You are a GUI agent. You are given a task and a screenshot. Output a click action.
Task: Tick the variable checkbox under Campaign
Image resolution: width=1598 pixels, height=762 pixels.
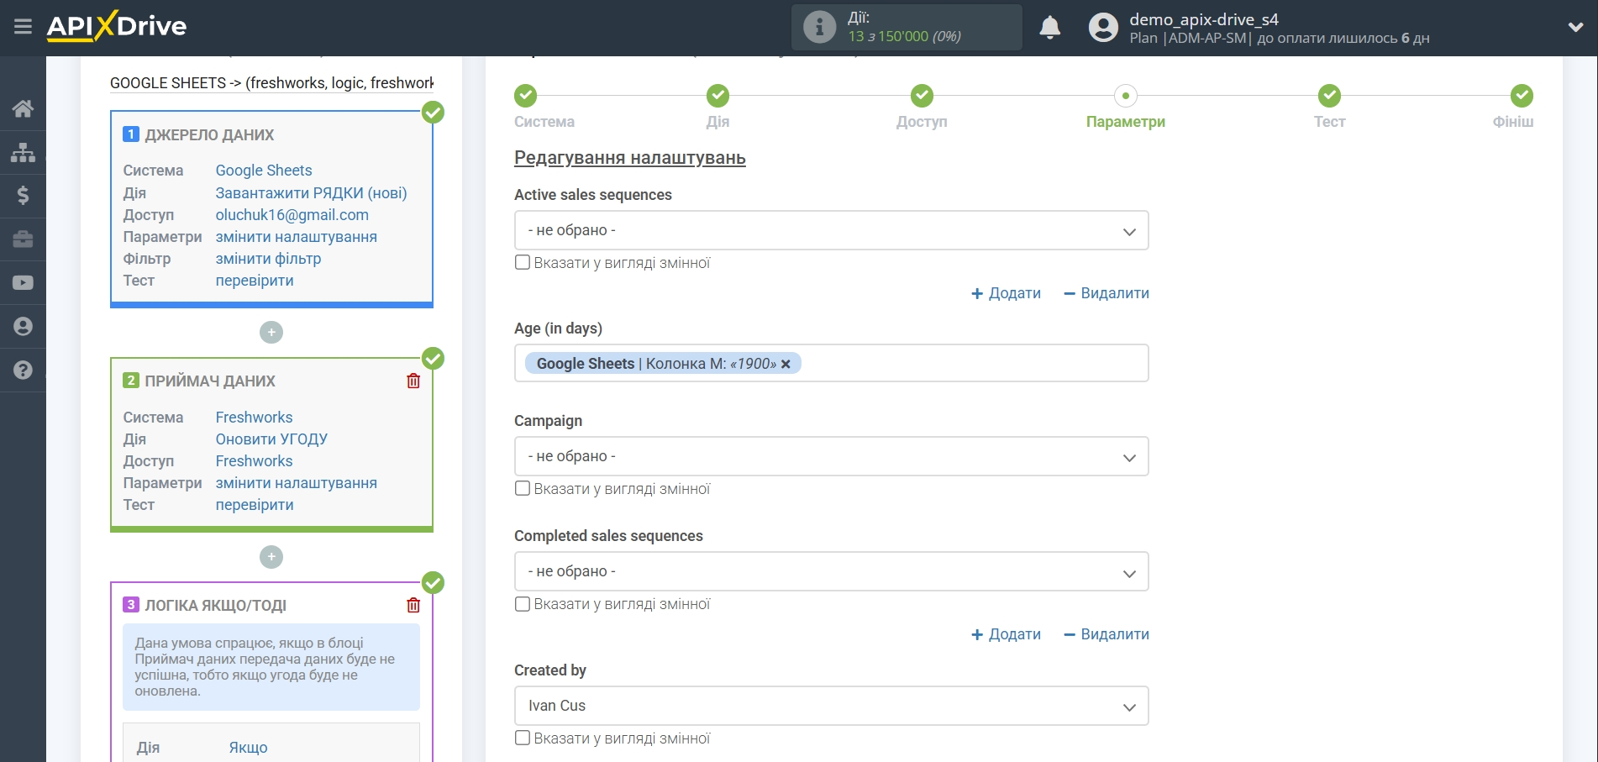[x=523, y=489]
